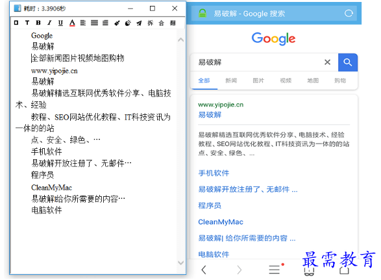Close the 耗时 result window
The height and width of the screenshot is (280, 381).
pos(175,8)
